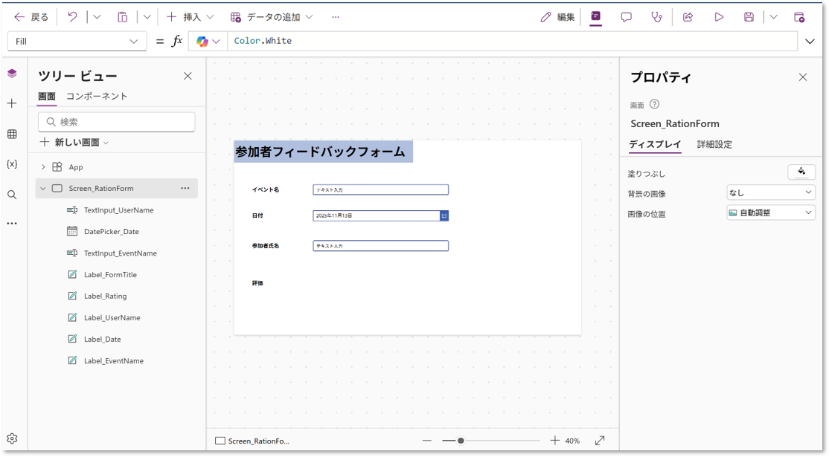
Task: Switch to the コンポーネント tab
Action: (97, 97)
